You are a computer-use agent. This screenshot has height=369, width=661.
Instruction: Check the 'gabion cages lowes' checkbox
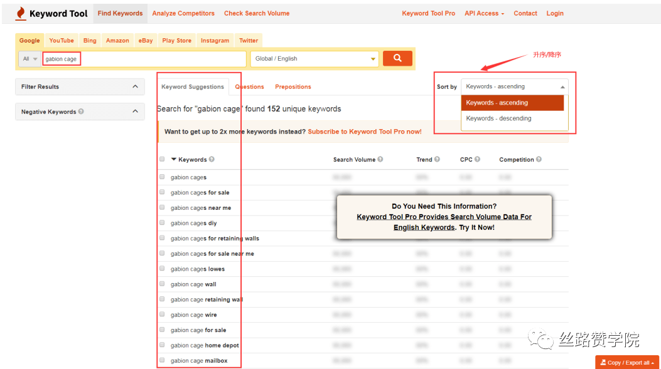(163, 268)
